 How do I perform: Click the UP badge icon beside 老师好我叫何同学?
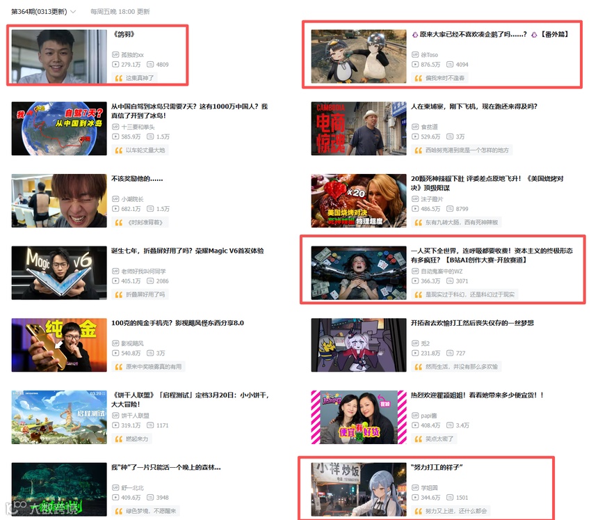tap(115, 271)
